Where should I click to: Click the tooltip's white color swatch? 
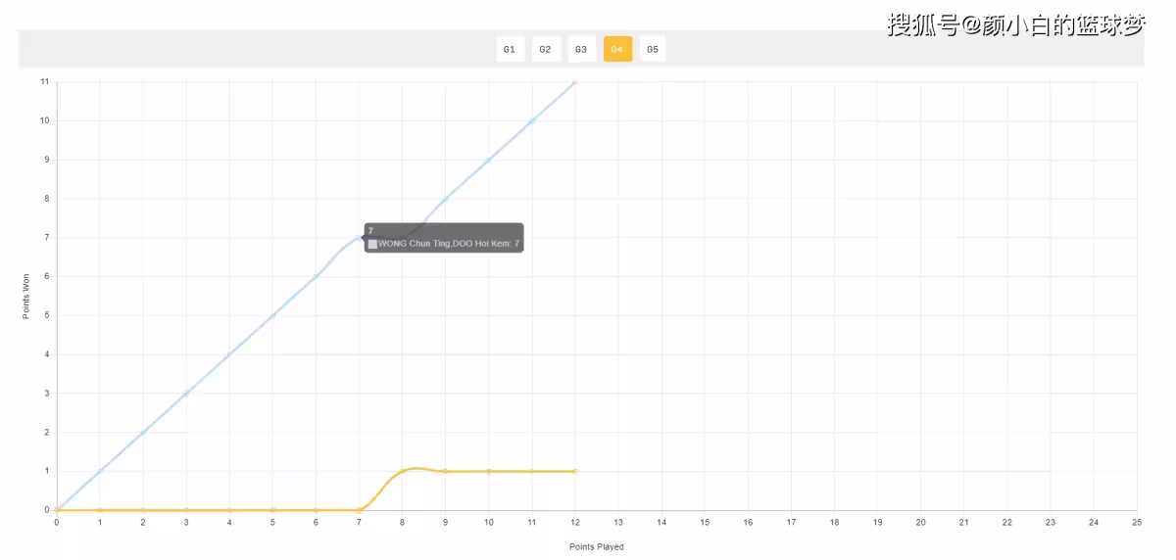[x=372, y=244]
